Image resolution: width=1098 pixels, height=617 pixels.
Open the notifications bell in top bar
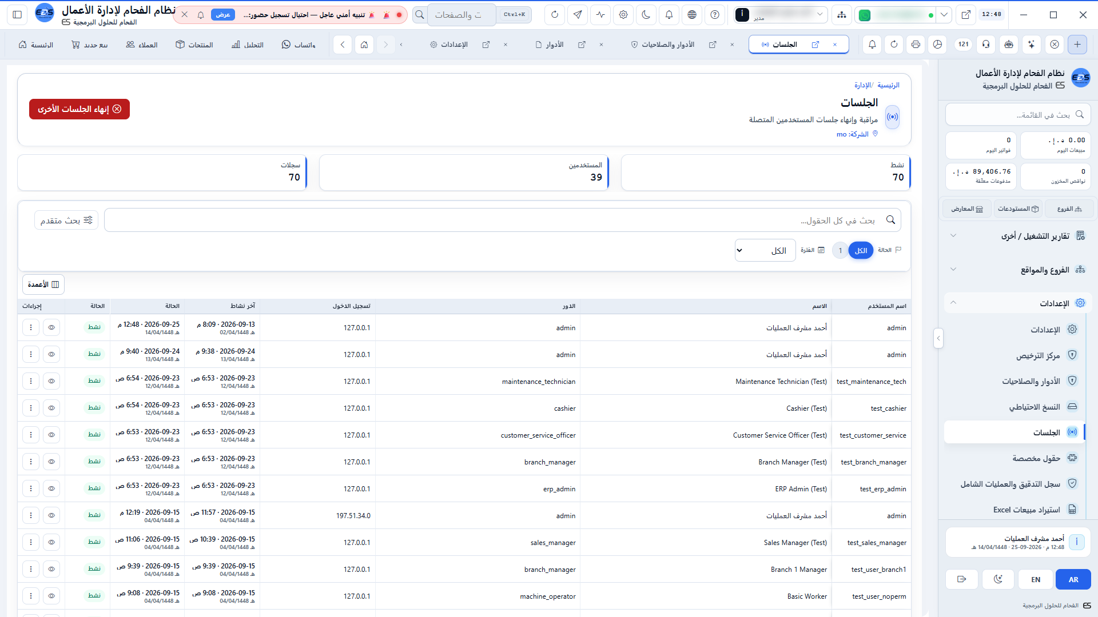tap(669, 15)
